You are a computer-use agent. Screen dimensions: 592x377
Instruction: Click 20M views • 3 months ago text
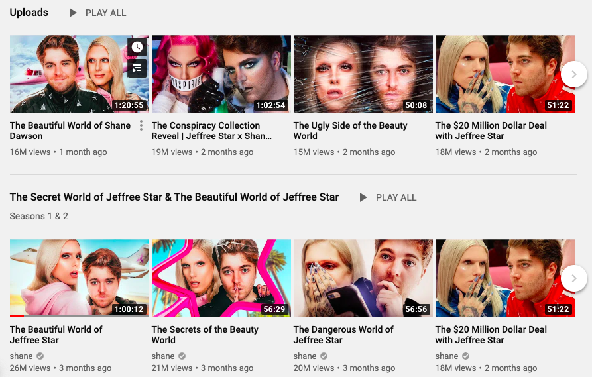(344, 368)
